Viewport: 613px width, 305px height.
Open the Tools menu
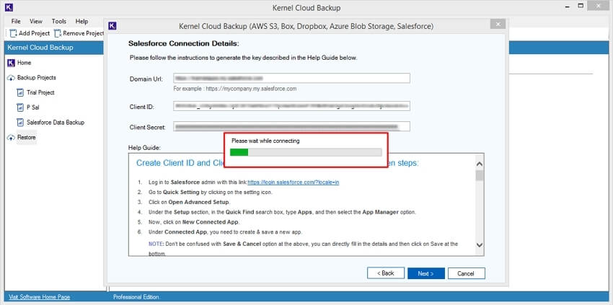59,21
